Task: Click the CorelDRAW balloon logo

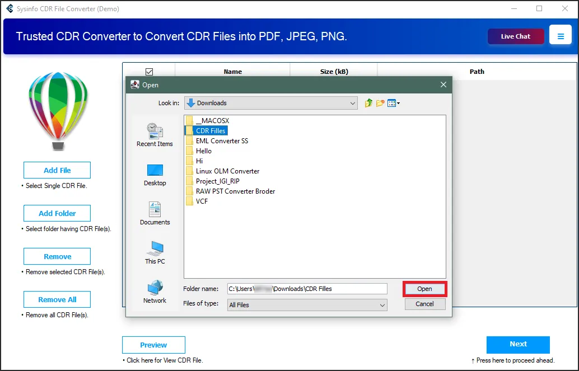Action: tap(58, 111)
